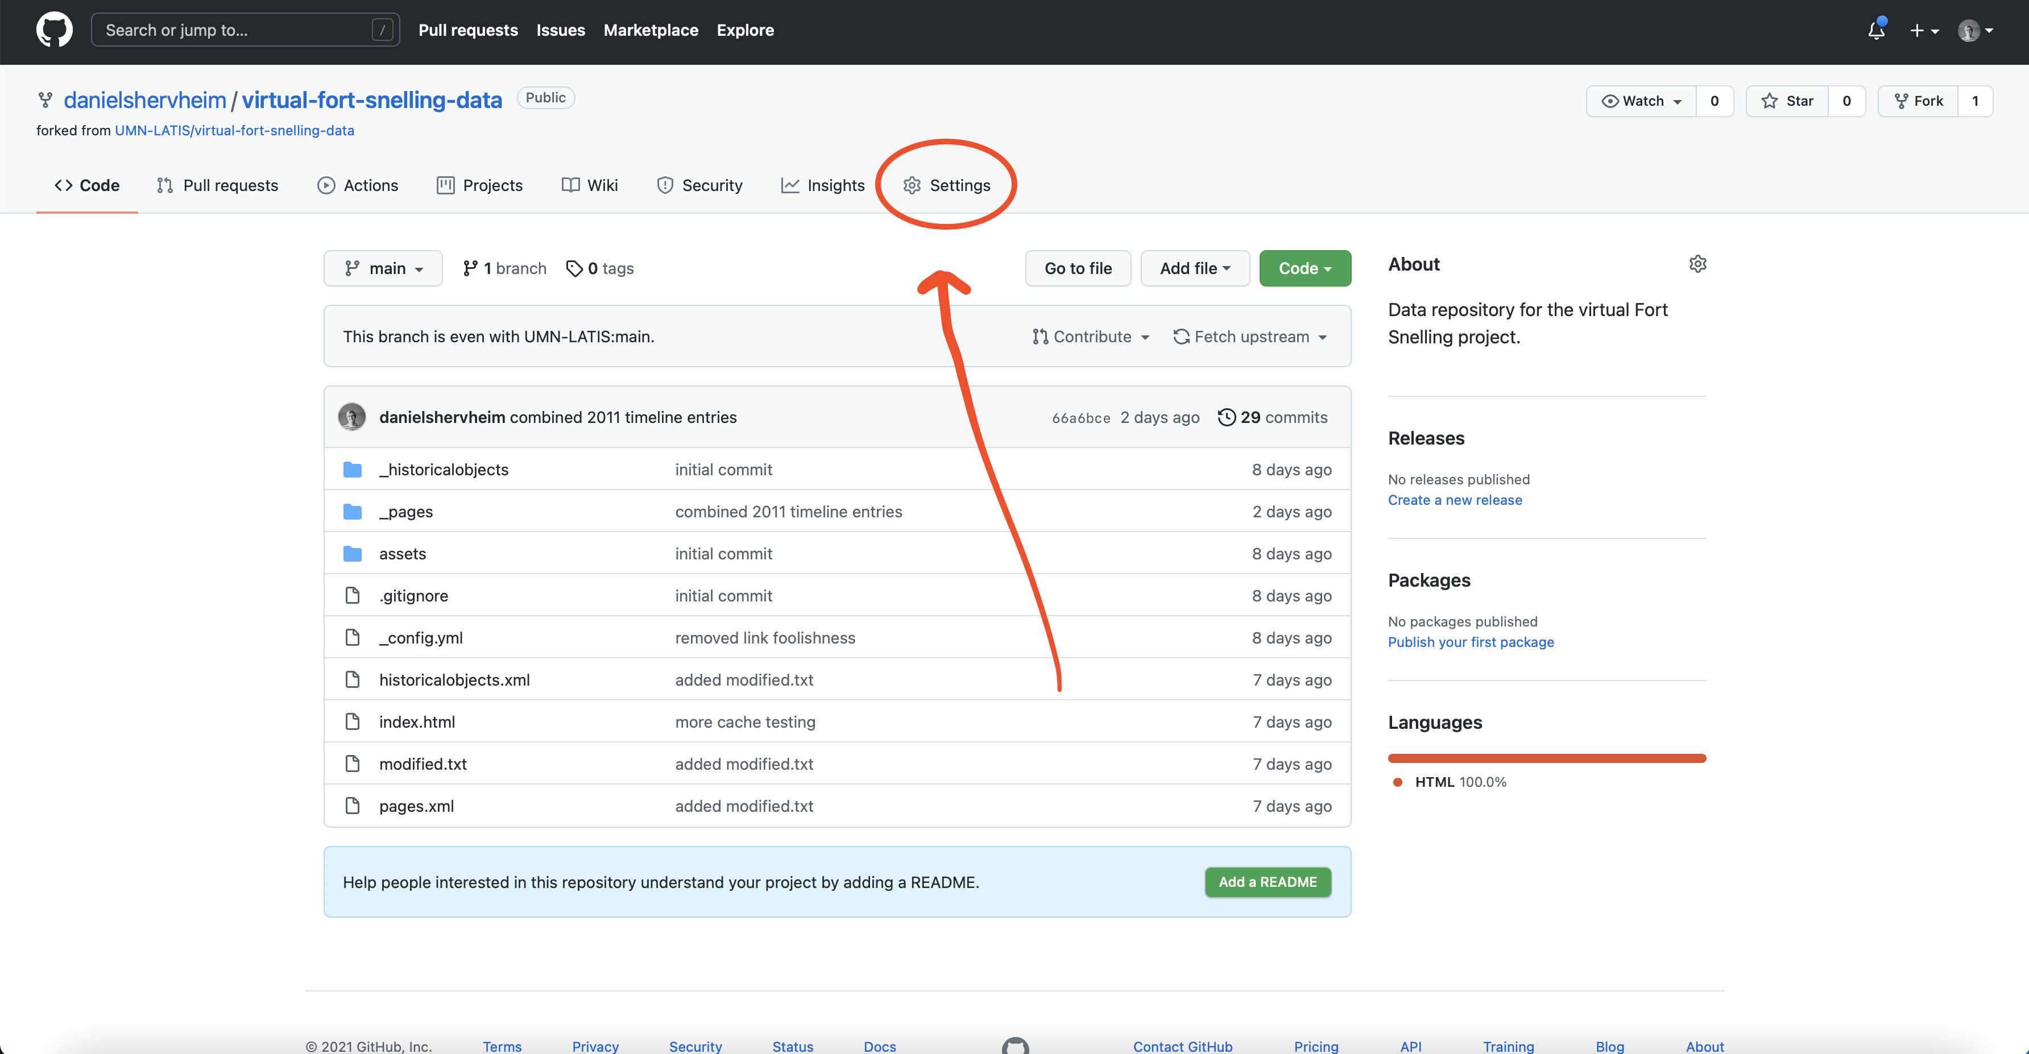This screenshot has height=1054, width=2029.
Task: Click the index.html file icon
Action: tap(352, 722)
